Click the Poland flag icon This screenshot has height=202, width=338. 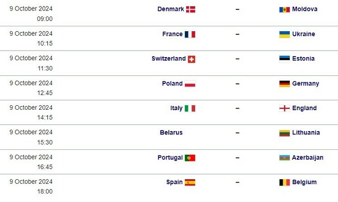(x=190, y=84)
